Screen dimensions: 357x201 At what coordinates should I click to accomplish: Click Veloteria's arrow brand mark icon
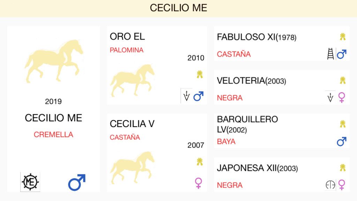coord(330,98)
